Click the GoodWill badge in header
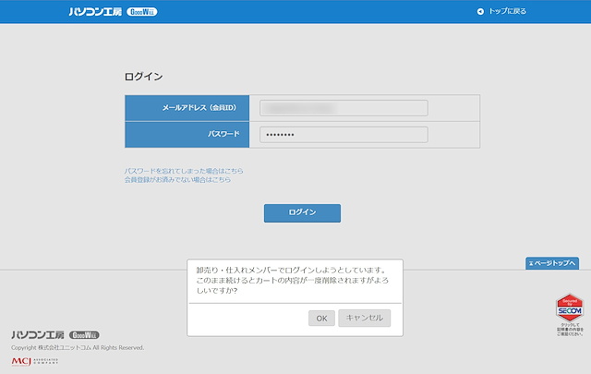591x374 pixels. pos(142,12)
